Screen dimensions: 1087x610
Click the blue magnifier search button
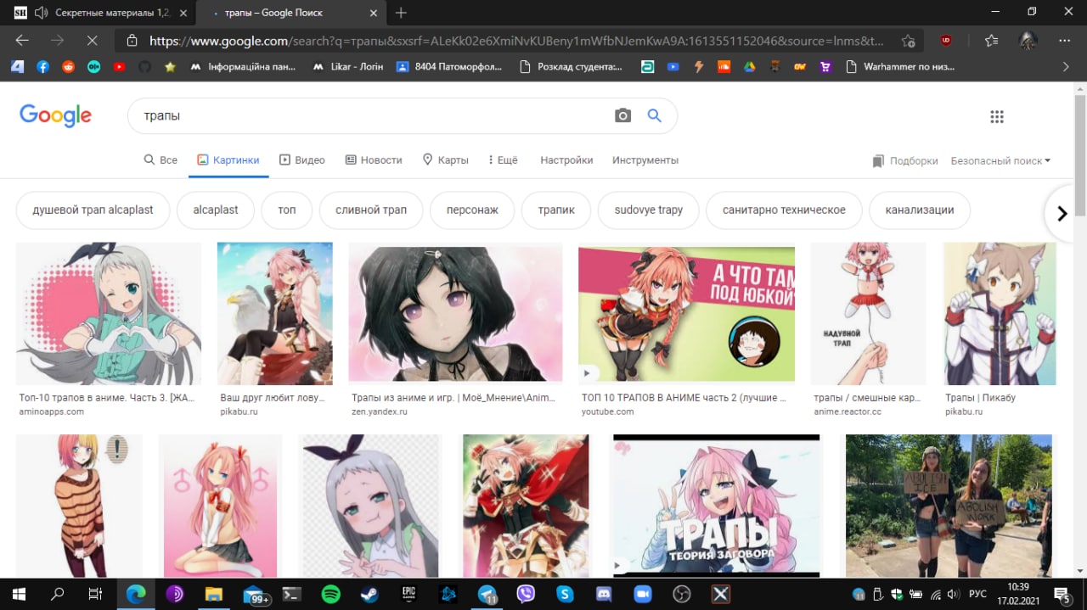coord(654,115)
